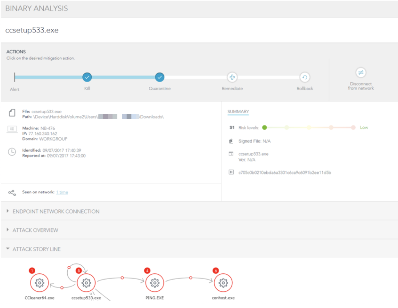Image resolution: width=398 pixels, height=308 pixels.
Task: Open the '1 time' network link
Action: click(x=62, y=192)
